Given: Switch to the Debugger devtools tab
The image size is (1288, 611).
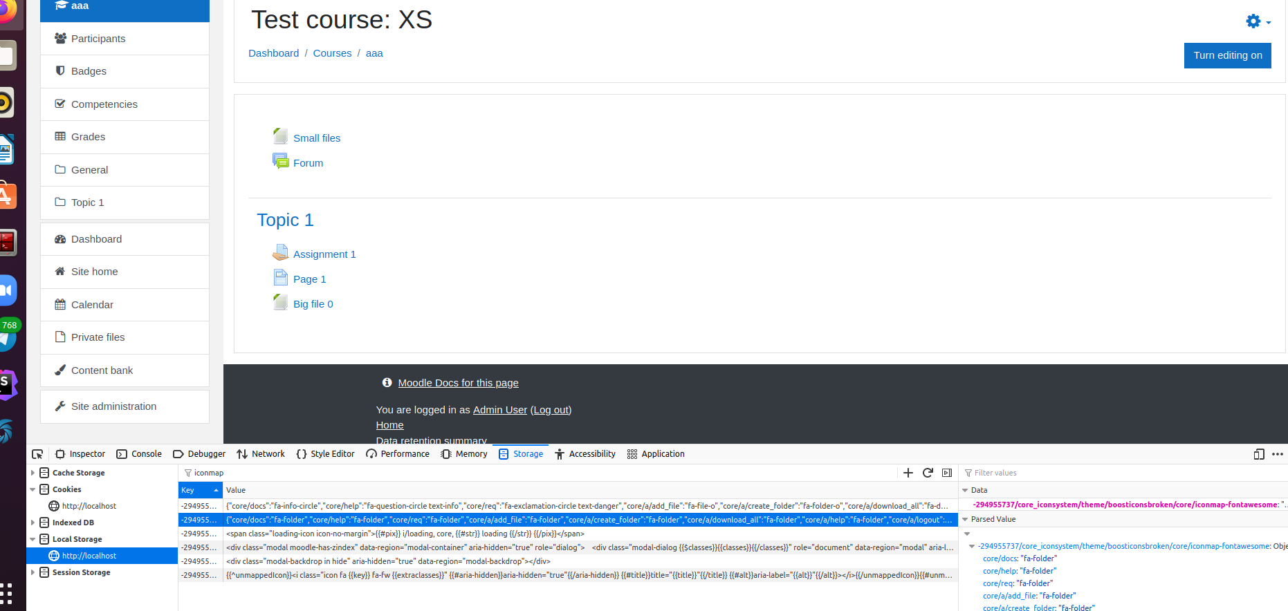Looking at the screenshot, I should pos(199,454).
